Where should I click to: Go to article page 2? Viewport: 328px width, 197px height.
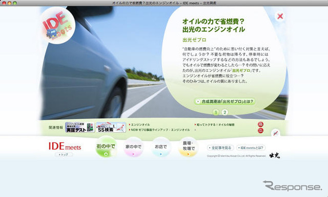coord(224,112)
